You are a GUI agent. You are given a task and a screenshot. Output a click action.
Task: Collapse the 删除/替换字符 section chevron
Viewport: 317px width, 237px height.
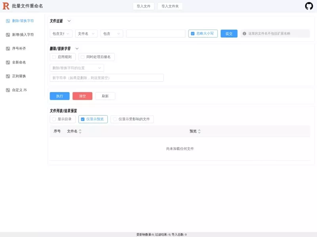click(x=77, y=49)
